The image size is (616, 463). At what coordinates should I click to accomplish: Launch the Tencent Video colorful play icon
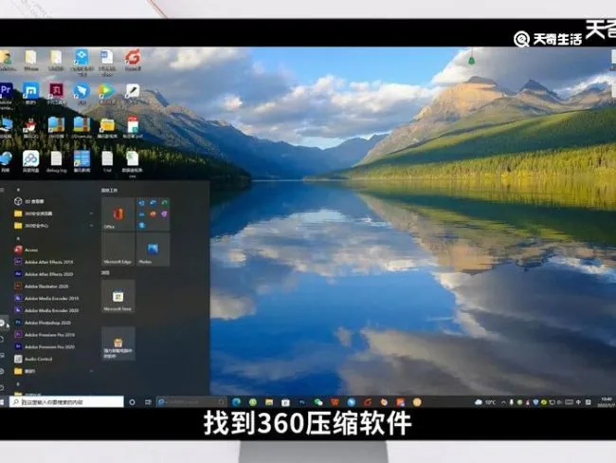(x=107, y=95)
